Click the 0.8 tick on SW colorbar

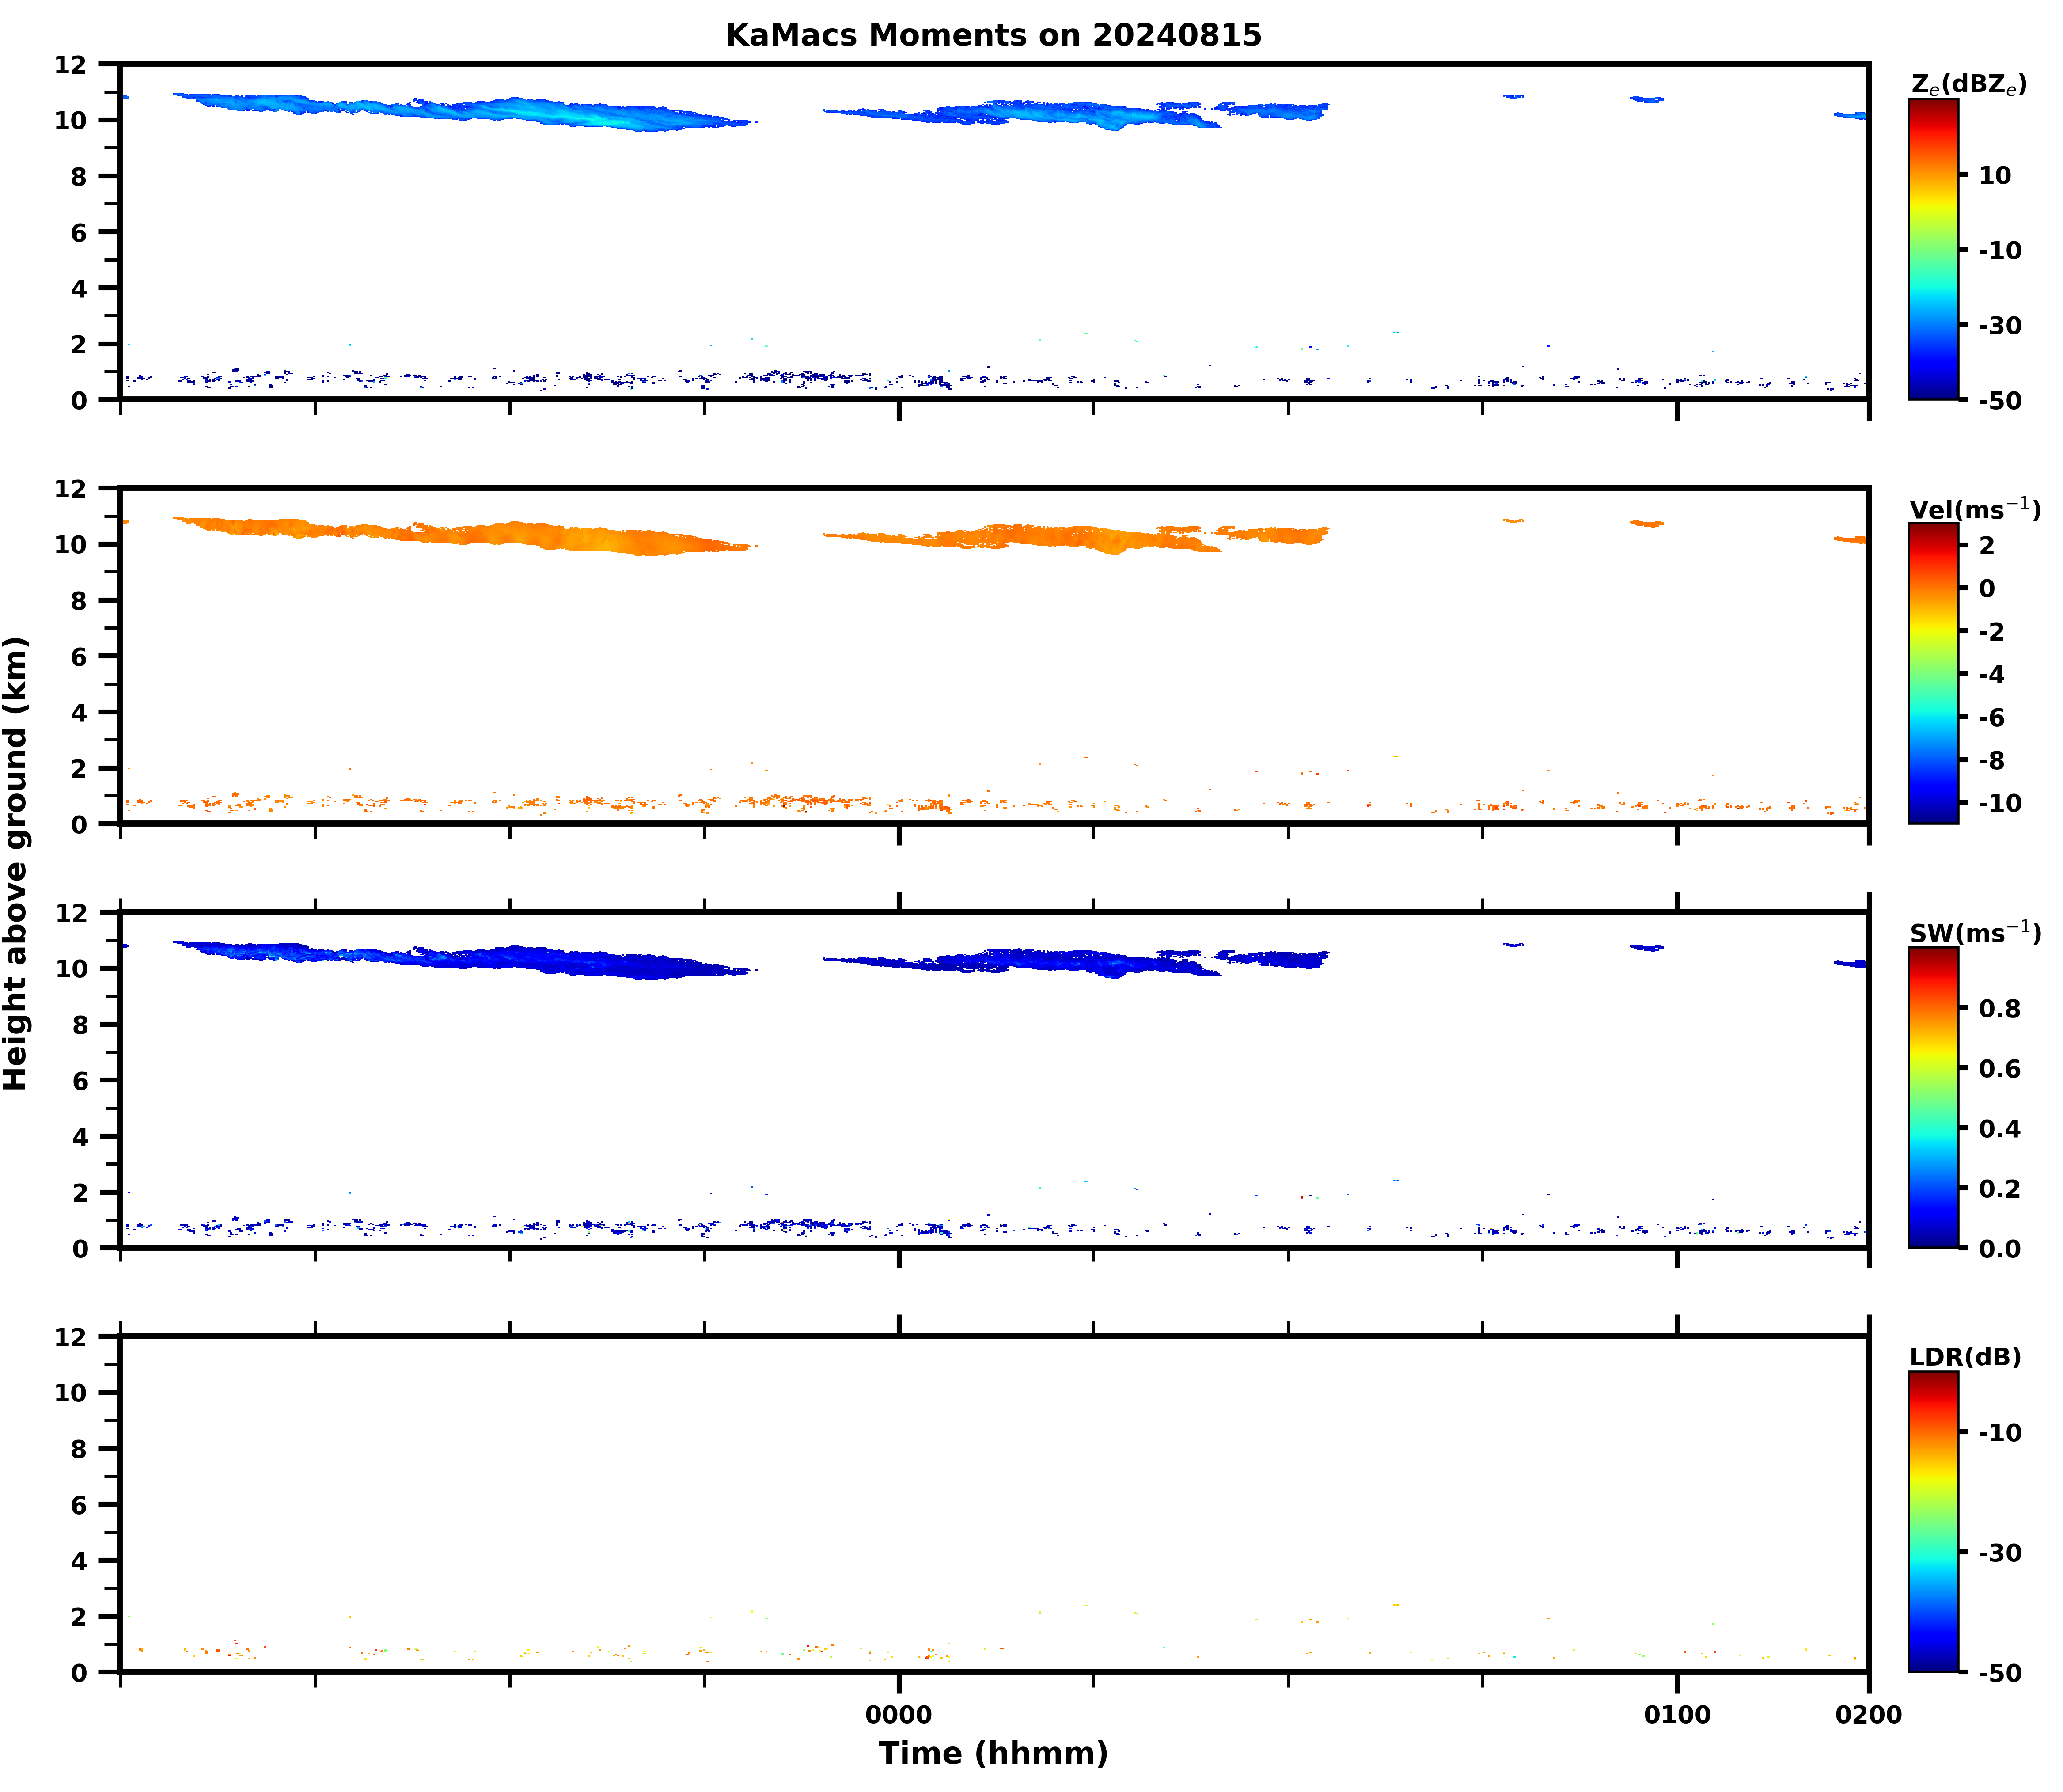pyautogui.click(x=1999, y=1008)
